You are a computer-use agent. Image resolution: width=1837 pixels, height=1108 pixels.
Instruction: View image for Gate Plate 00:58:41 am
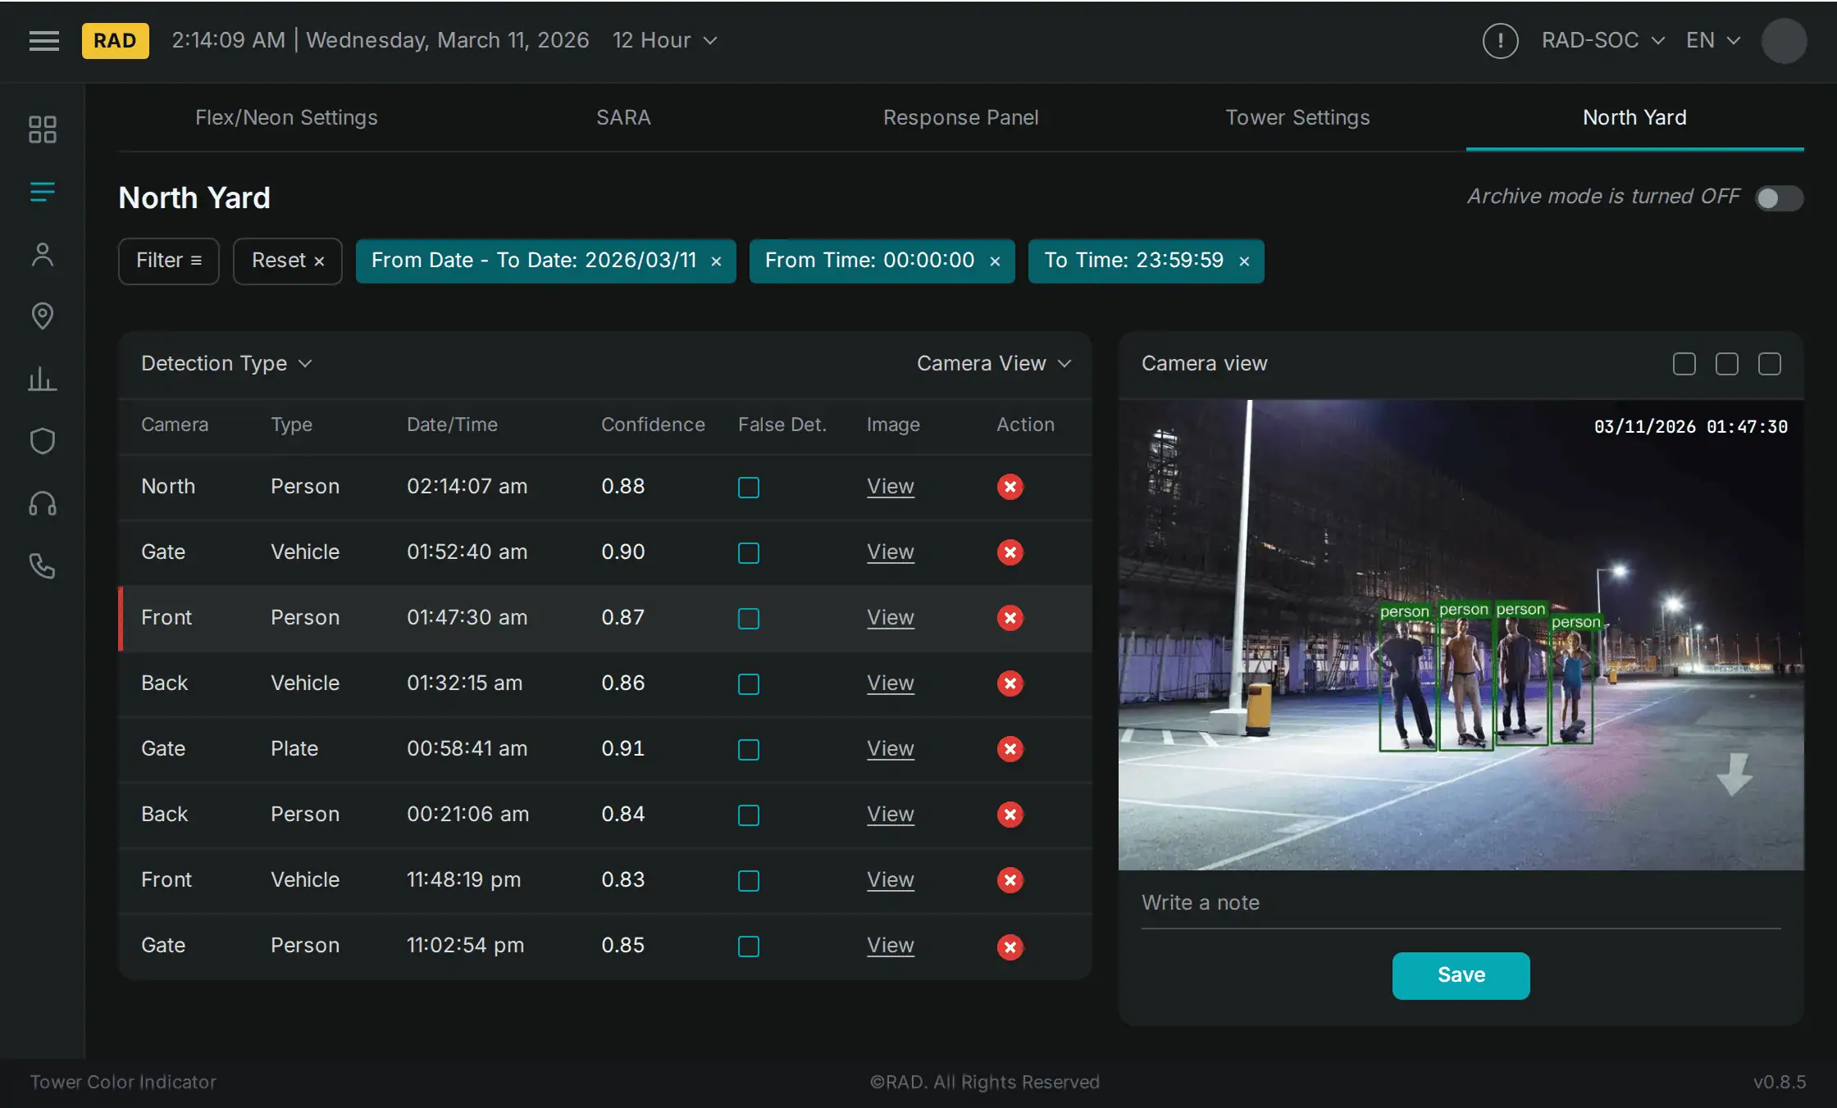pos(891,749)
